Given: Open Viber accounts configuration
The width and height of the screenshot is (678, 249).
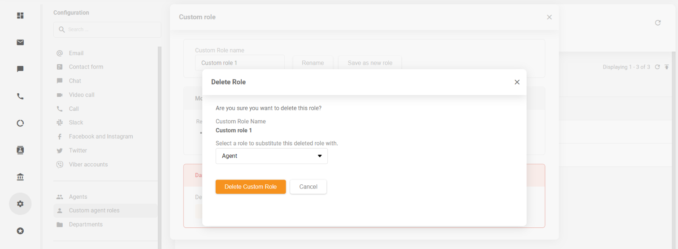Looking at the screenshot, I should pos(88,165).
